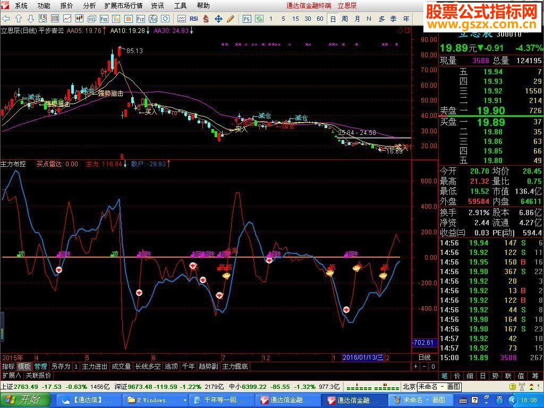Image resolution: width=544 pixels, height=408 pixels.
Task: Click the blue four-way move icon
Action: (x=218, y=19)
